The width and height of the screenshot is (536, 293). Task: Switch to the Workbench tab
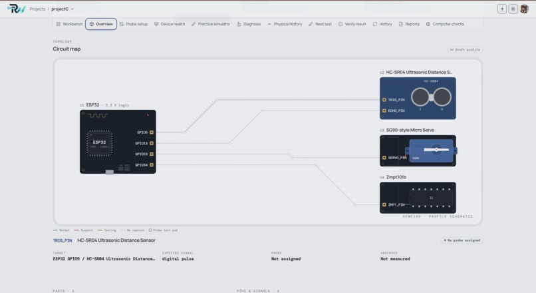(x=69, y=24)
